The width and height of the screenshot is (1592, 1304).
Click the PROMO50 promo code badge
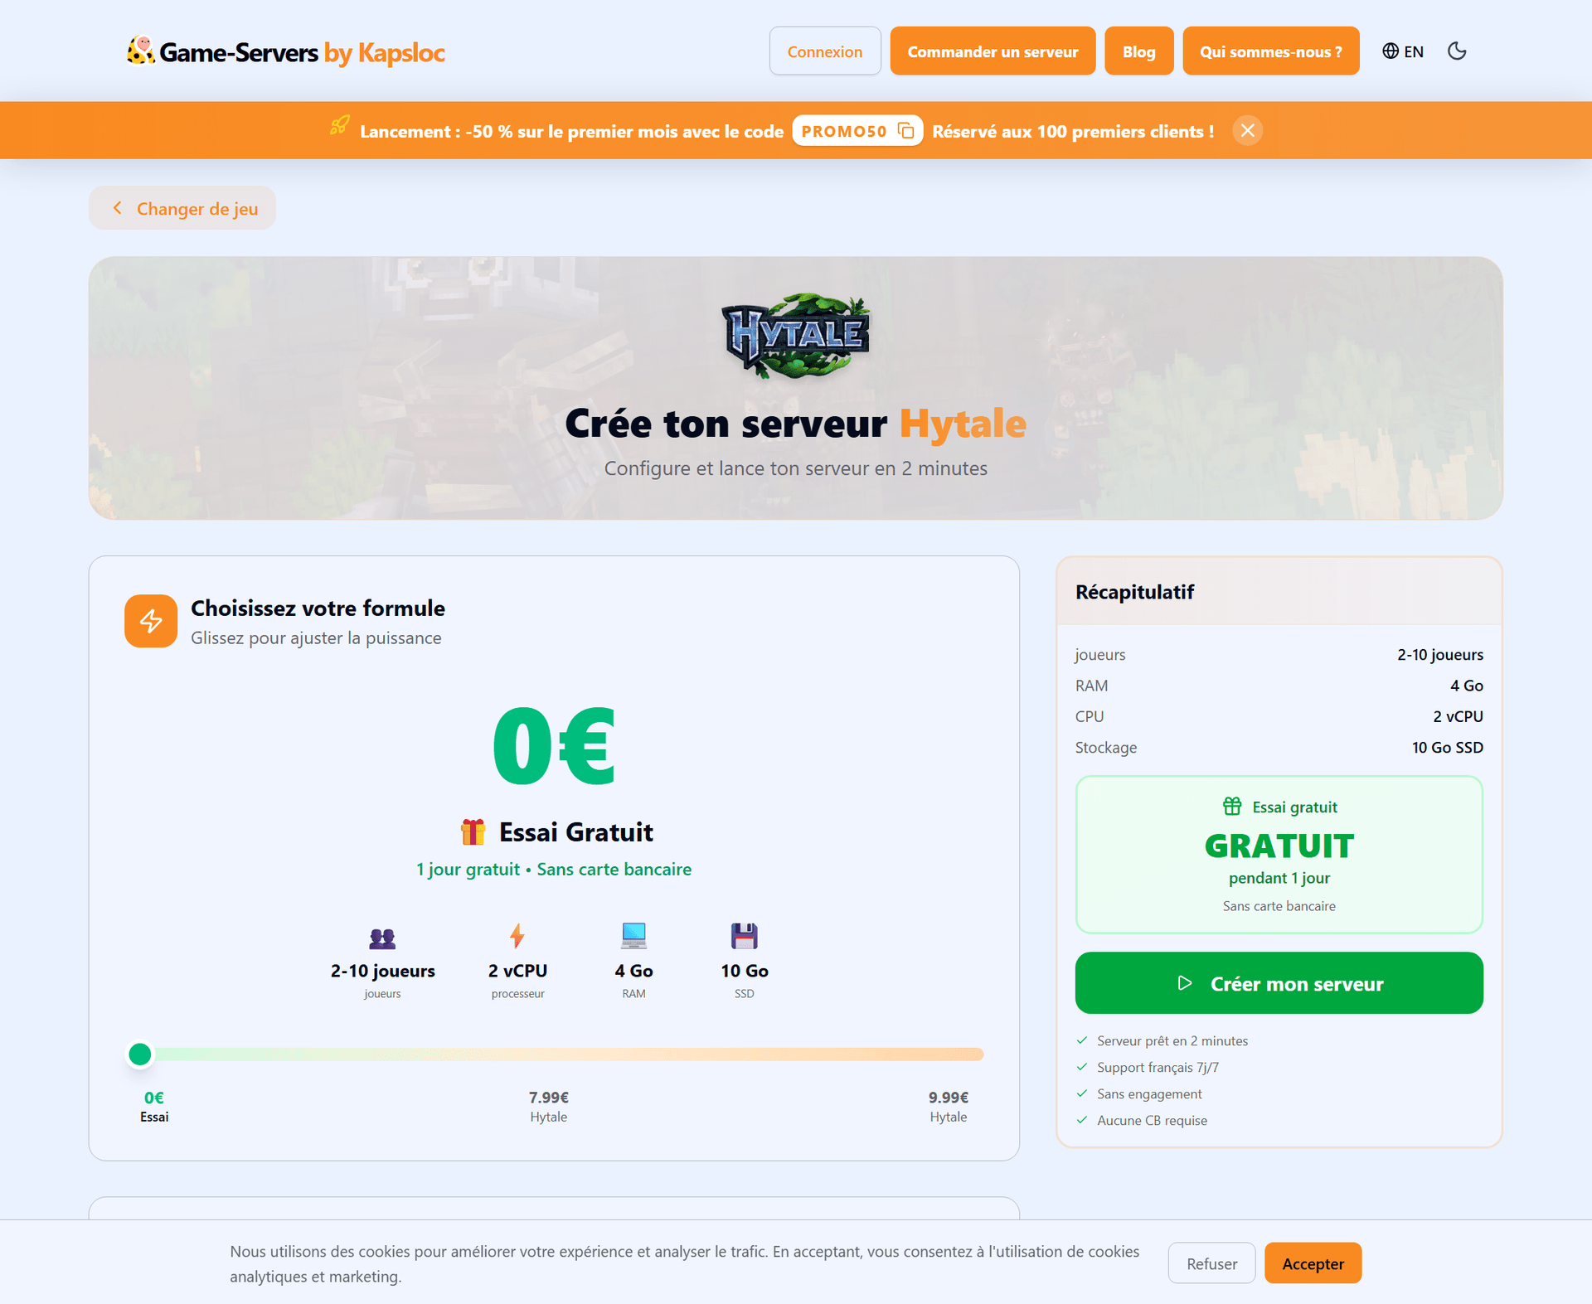click(x=857, y=131)
